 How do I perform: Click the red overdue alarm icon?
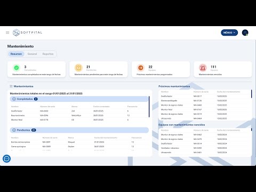tap(203, 68)
